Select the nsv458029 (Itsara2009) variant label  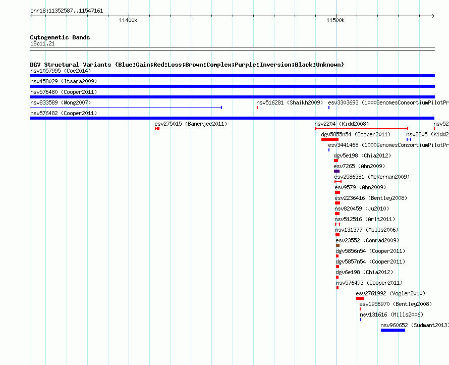(64, 81)
